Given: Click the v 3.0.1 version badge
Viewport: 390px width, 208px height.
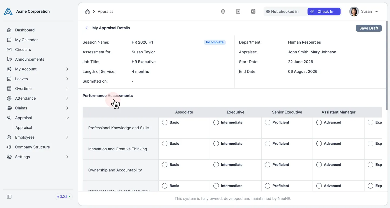Looking at the screenshot, I should coord(64,197).
